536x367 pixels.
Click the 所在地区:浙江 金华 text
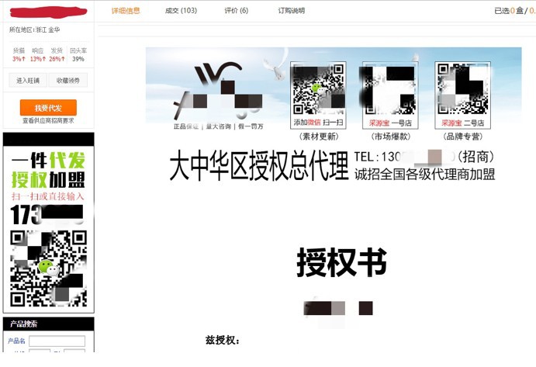35,29
